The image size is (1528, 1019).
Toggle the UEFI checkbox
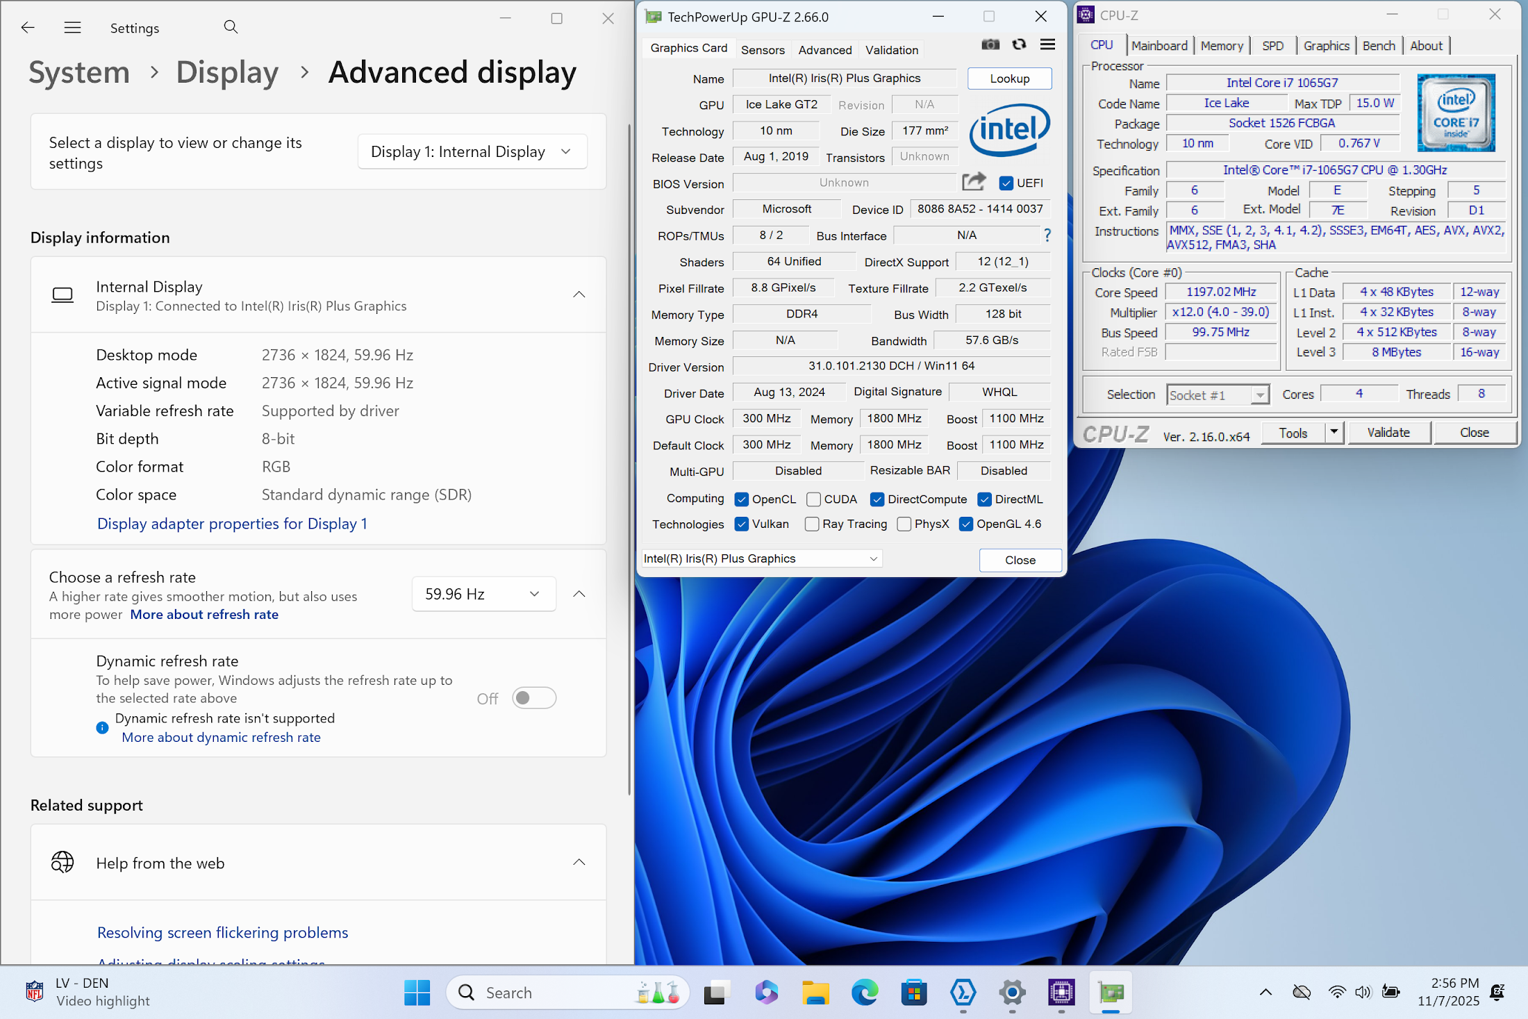pos(1006,183)
